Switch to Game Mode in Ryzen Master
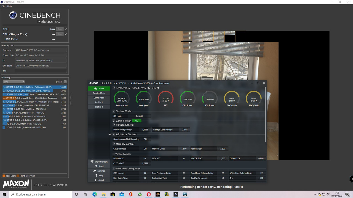This screenshot has width=353, height=198. click(x=99, y=98)
